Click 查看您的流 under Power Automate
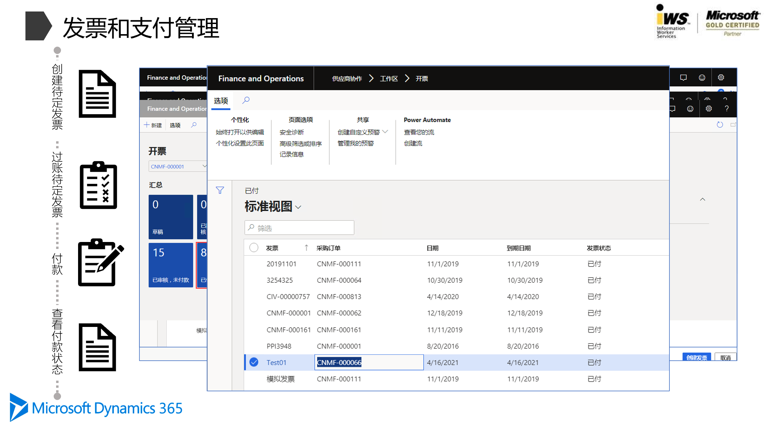766x430 pixels. [419, 132]
